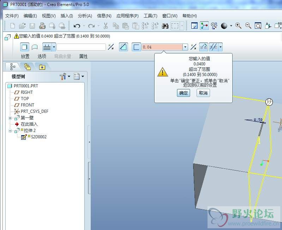282x230 pixels.
Task: Click 确定 in warning dialog
Action: (184, 93)
